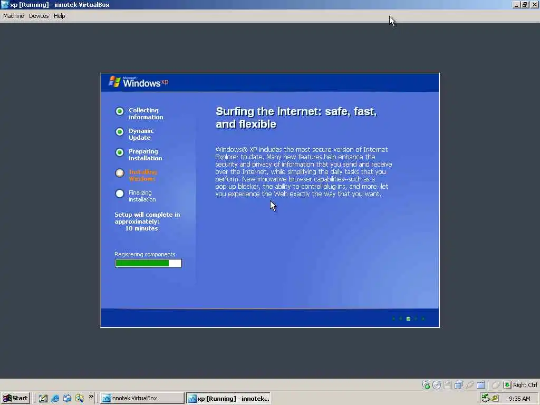Click the 'Registering components' status label
540x405 pixels.
144,254
